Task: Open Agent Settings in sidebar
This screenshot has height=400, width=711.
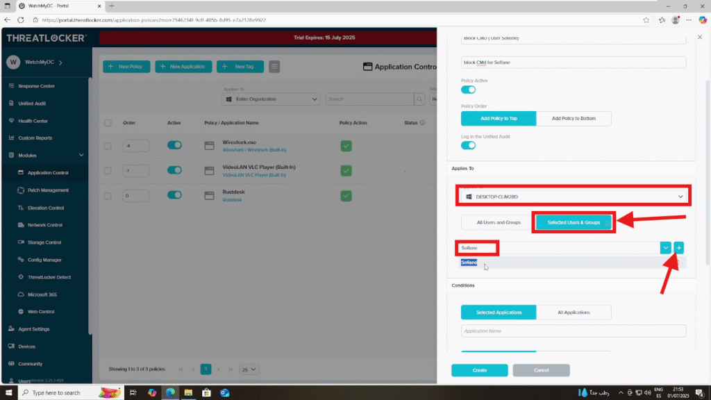Action: tap(33, 328)
